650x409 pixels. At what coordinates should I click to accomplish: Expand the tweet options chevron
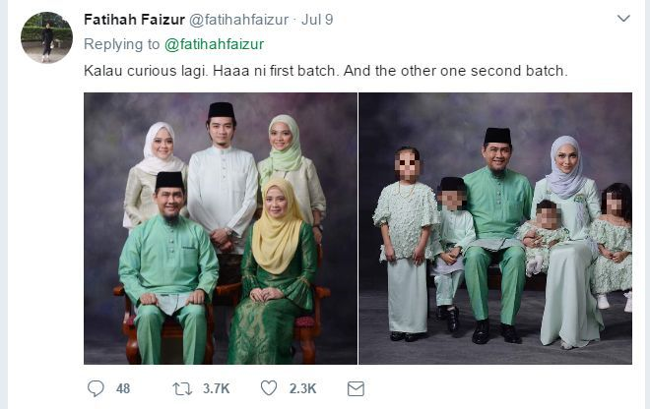point(623,19)
